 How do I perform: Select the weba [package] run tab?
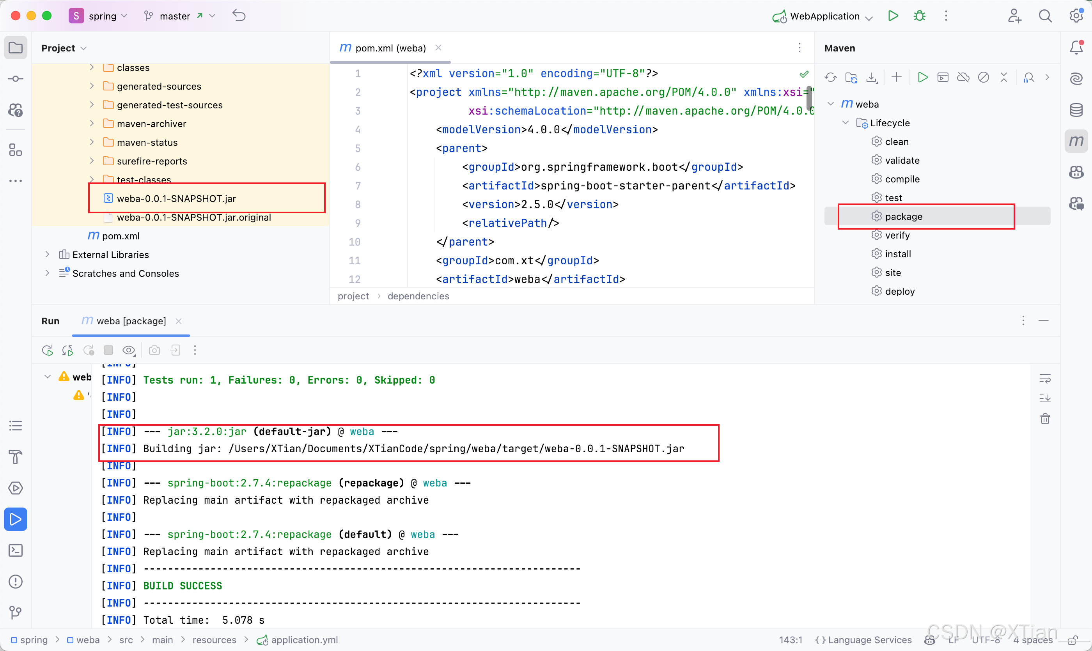click(131, 321)
